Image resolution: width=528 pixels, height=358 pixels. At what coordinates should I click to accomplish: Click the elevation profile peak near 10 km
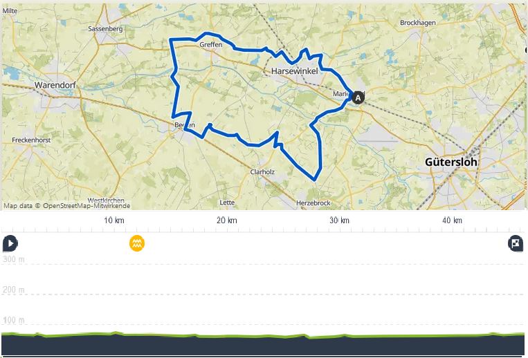(116, 333)
